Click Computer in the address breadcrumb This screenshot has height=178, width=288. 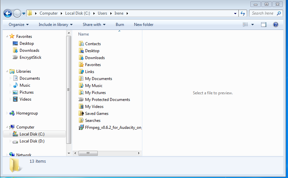point(49,13)
